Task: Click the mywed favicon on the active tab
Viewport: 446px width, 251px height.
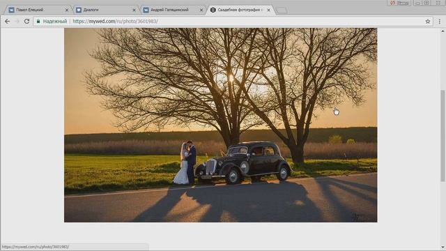Action: 213,10
